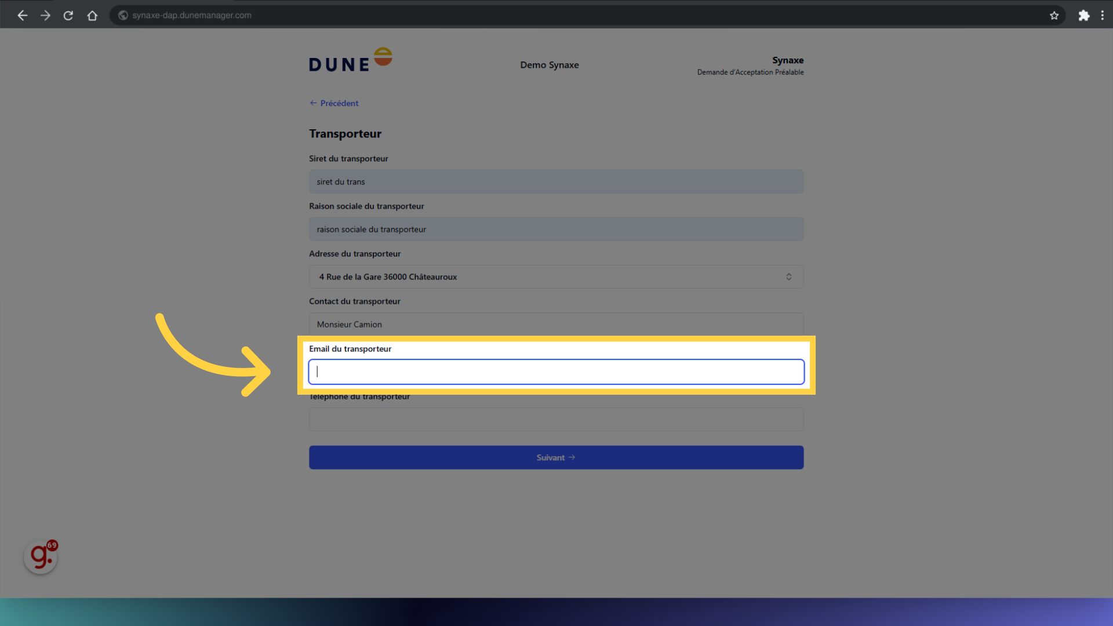Viewport: 1113px width, 626px height.
Task: Reload the current page
Action: [x=68, y=15]
